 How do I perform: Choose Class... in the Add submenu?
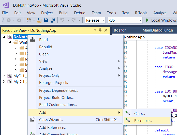point(147,114)
